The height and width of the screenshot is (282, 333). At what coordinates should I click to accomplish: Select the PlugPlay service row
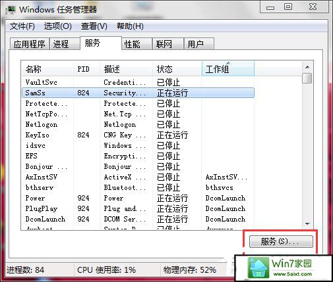(138, 208)
